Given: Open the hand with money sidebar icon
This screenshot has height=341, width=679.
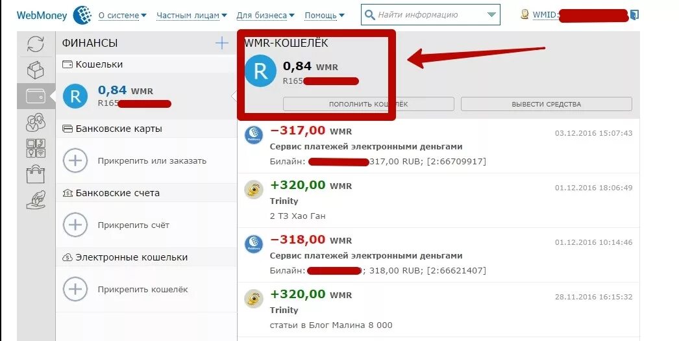Looking at the screenshot, I should pos(36,200).
